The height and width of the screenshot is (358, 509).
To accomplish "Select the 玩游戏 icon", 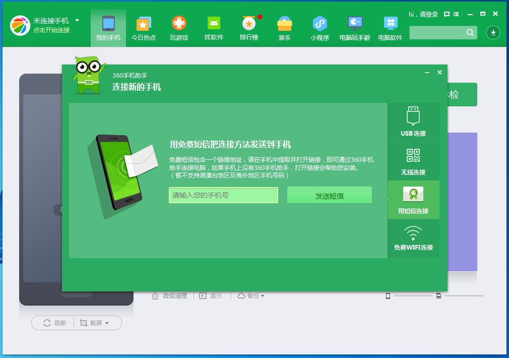I will coord(179,28).
